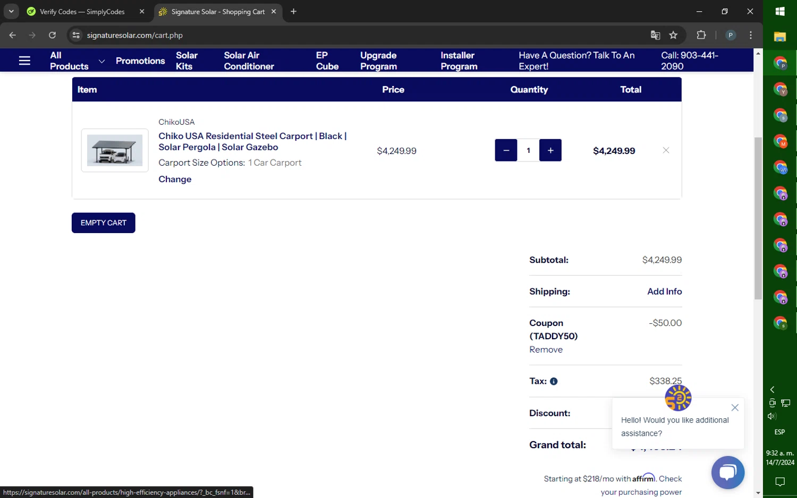The image size is (797, 498).
Task: Open Chiko USA Residential Steel Carport link
Action: 252,141
